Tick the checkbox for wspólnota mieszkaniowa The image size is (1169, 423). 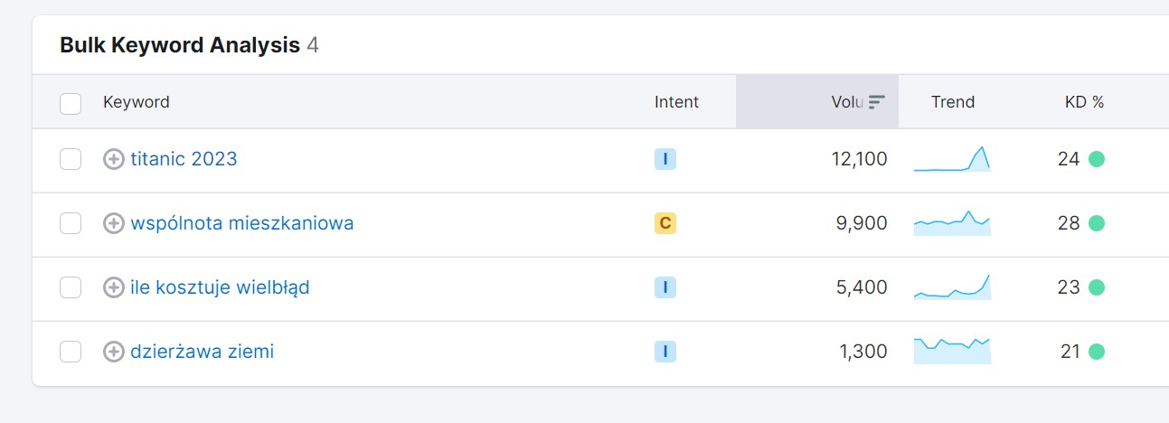tap(71, 223)
